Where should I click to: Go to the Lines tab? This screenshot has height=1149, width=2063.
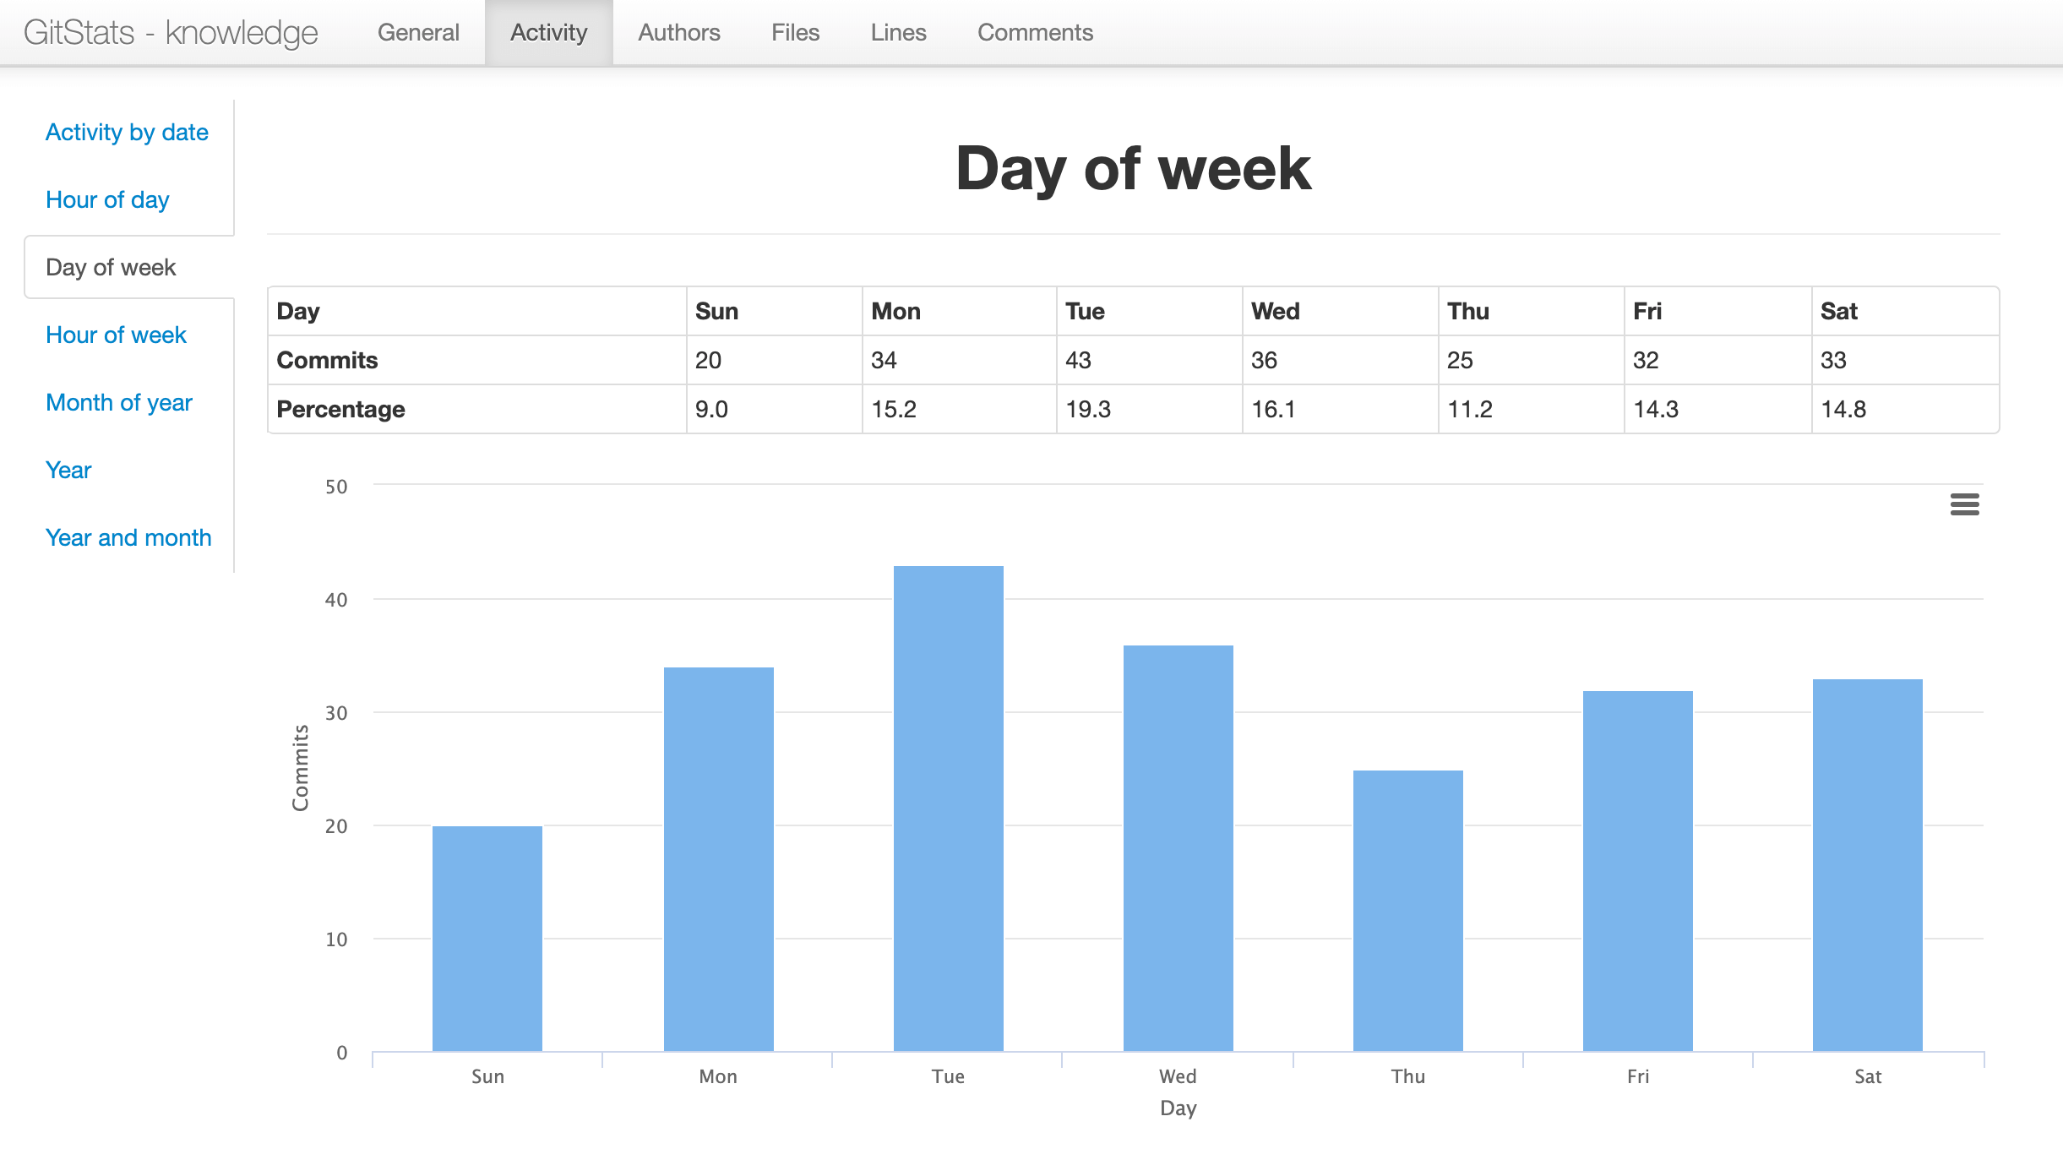[898, 32]
